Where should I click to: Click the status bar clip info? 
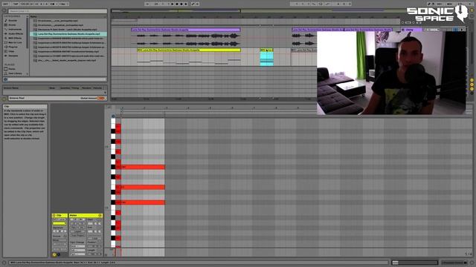point(199,263)
